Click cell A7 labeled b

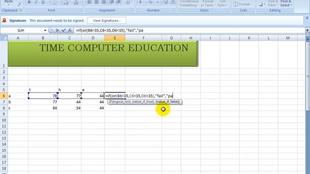click(x=18, y=102)
